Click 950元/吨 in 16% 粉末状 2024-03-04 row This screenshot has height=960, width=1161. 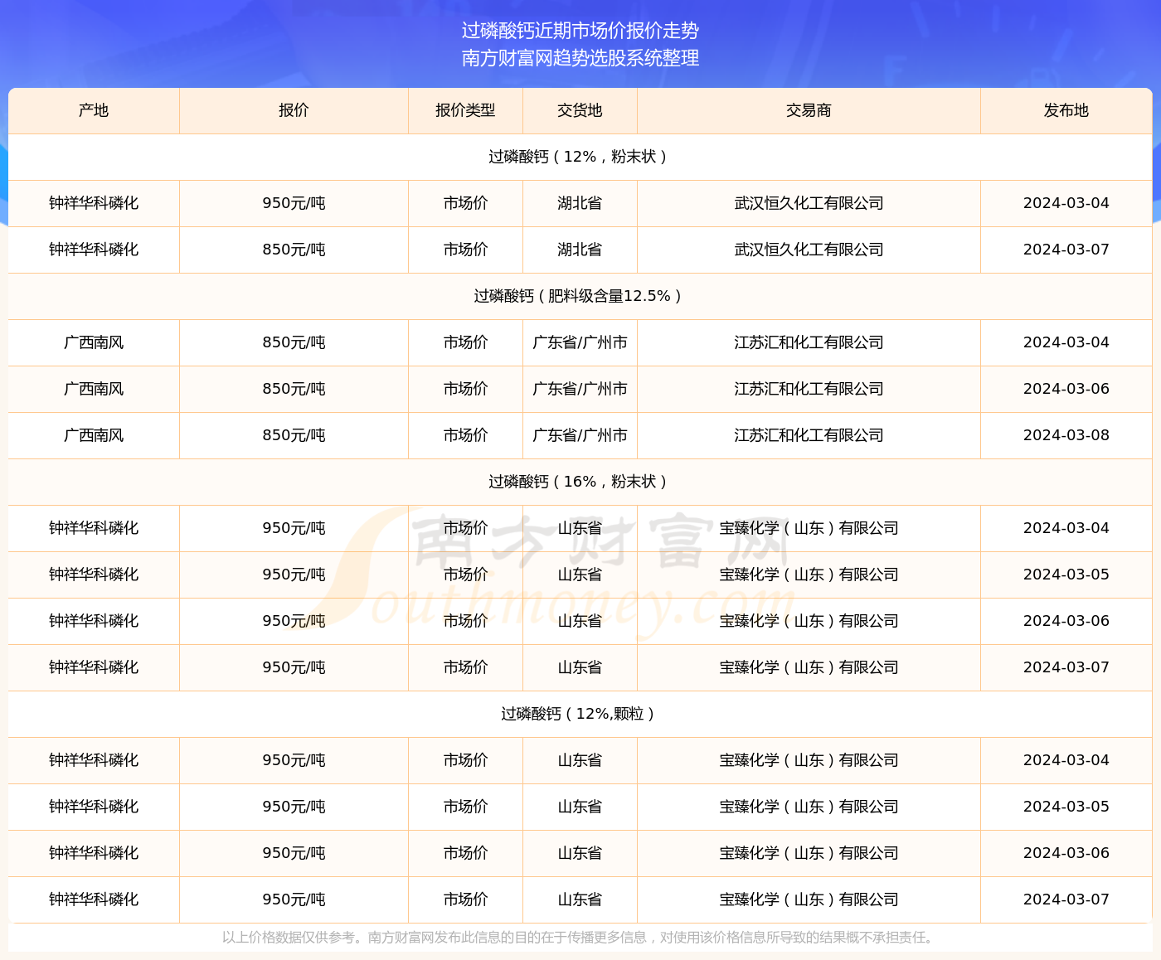294,528
